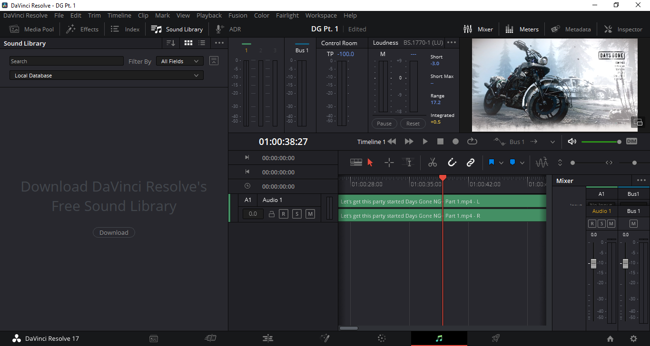Open Loudness panel options menu
Image resolution: width=650 pixels, height=346 pixels.
tap(452, 42)
